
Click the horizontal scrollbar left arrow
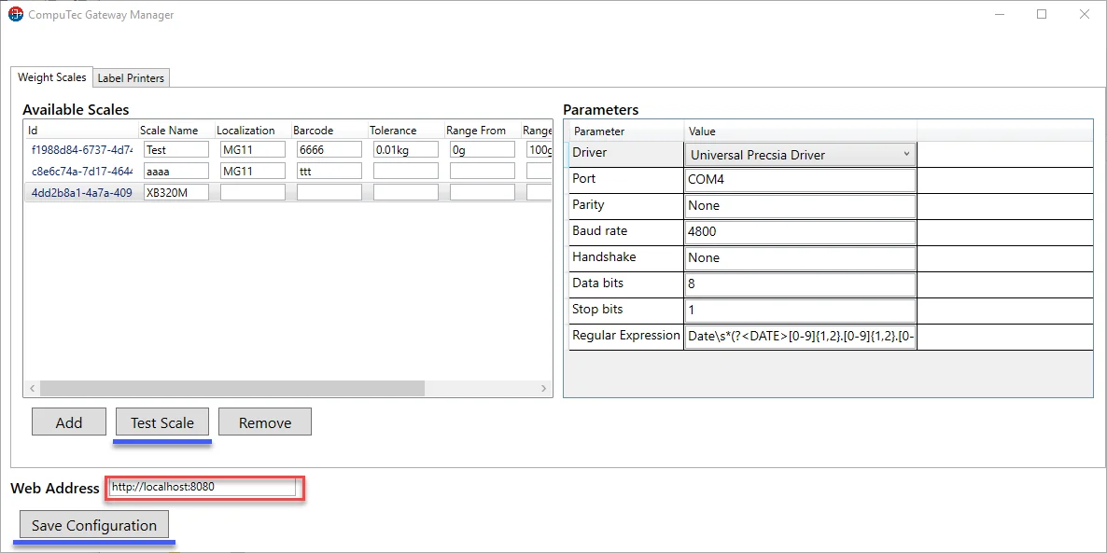click(31, 389)
